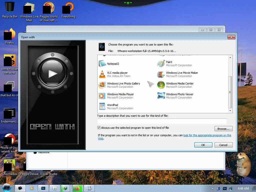Screen dimensions: 256x192
Task: Click the Windows Start orb
Action: (7, 188)
